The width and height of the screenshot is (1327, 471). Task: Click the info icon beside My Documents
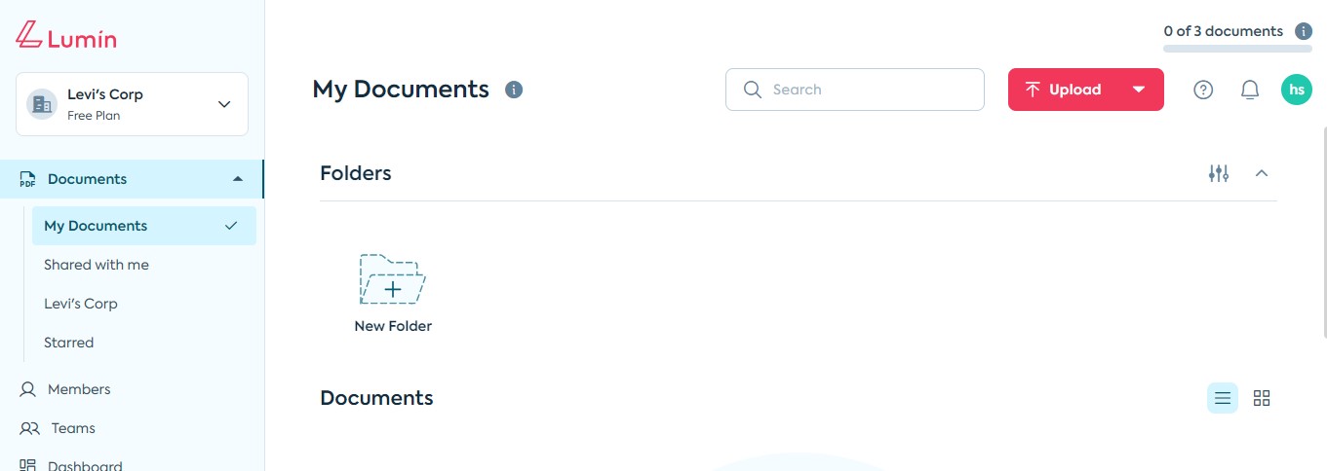point(514,90)
